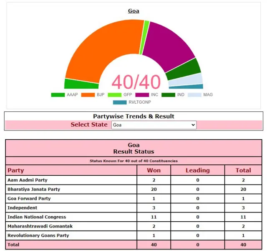Click the Won total of 40

pyautogui.click(x=154, y=244)
